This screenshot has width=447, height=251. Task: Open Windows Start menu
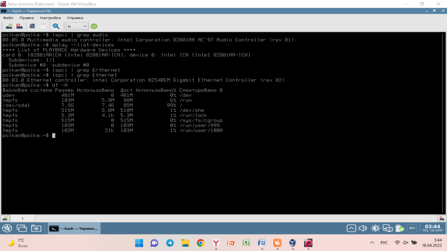(x=139, y=243)
